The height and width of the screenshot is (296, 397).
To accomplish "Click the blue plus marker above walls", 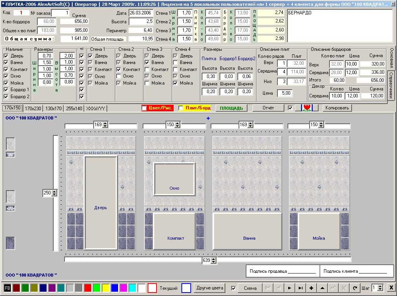I will 208,118.
